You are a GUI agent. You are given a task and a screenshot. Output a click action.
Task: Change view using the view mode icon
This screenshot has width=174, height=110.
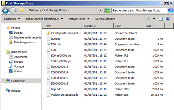pos(148,19)
